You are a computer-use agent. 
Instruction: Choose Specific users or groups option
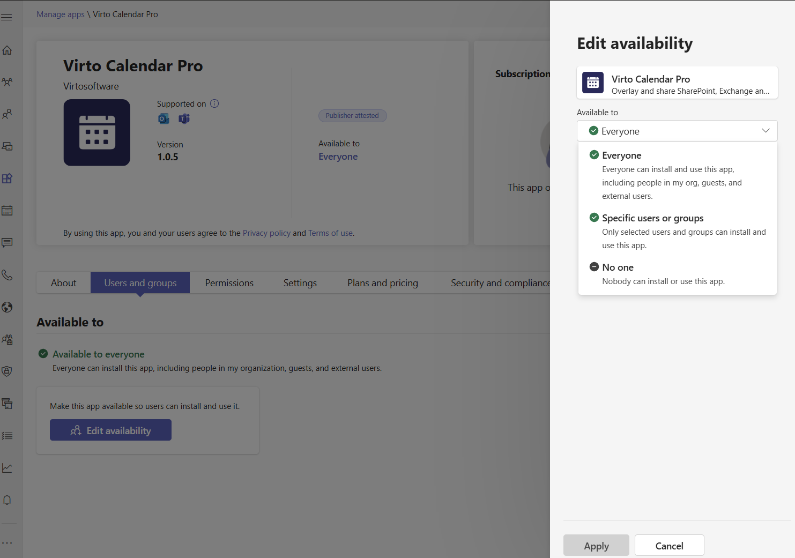tap(677, 231)
